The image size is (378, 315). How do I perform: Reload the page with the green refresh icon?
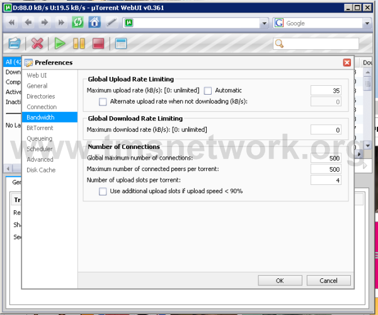(x=77, y=23)
